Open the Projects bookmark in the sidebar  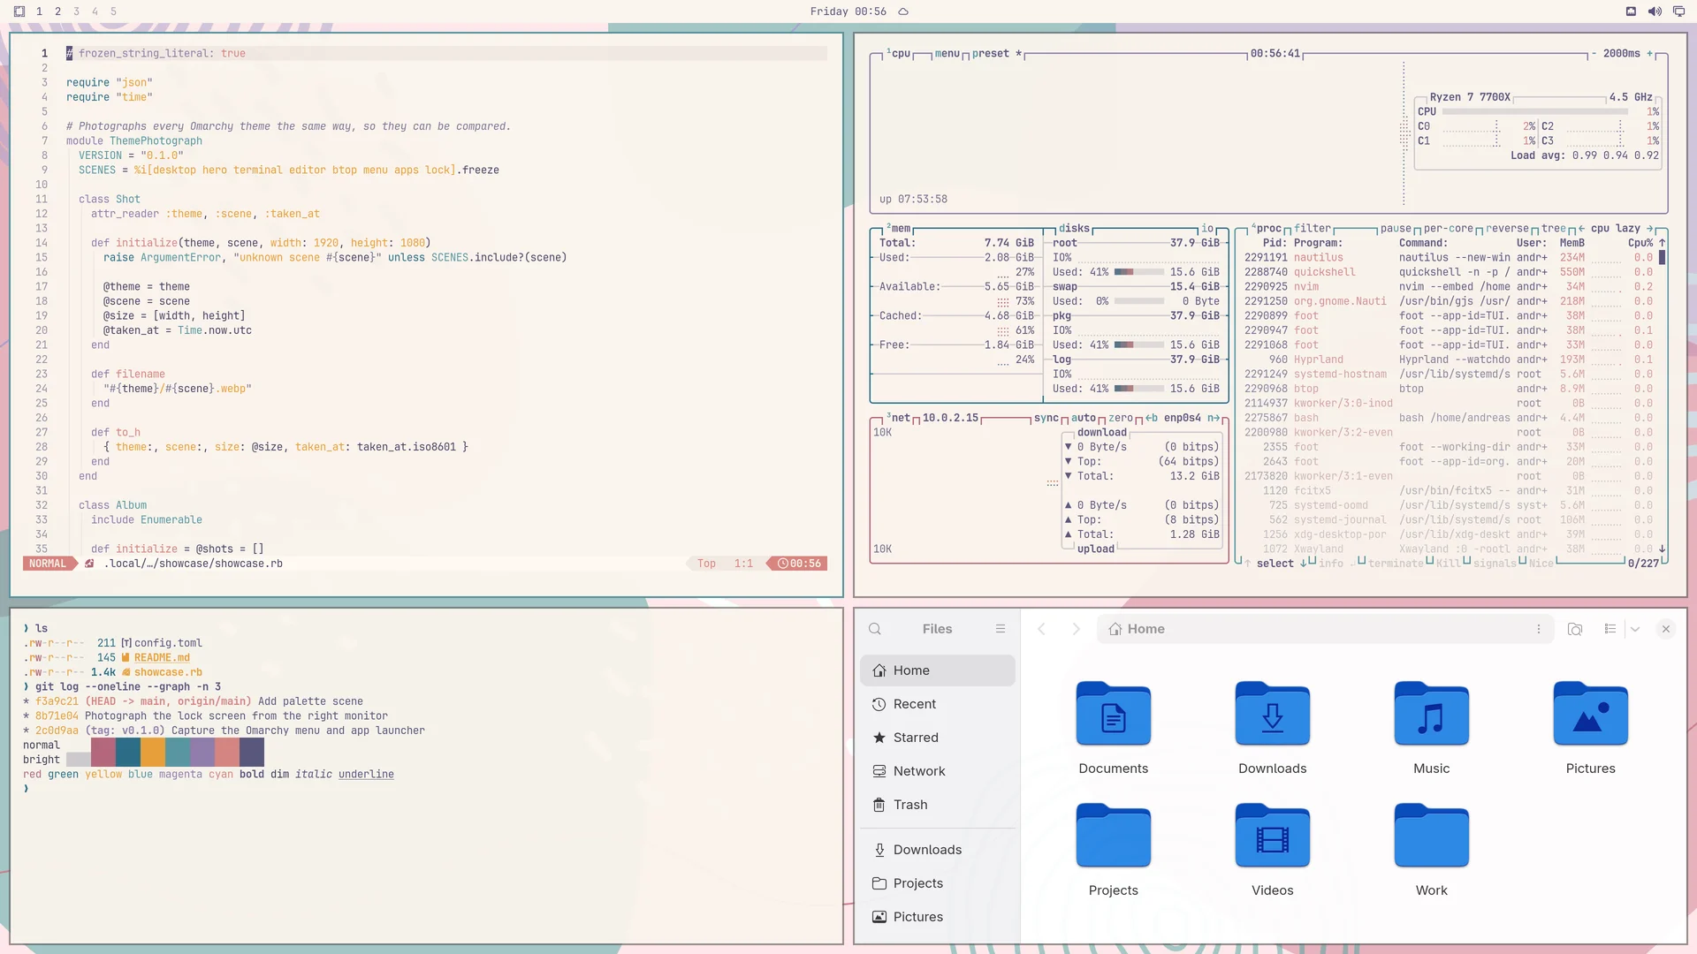point(938,883)
